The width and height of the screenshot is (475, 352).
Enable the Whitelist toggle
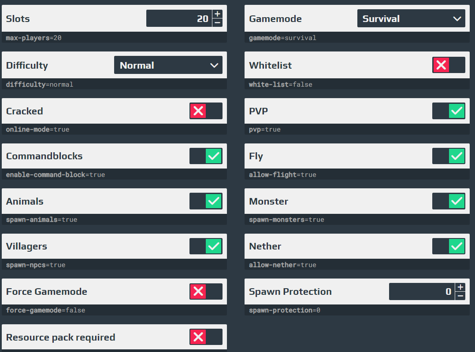[x=449, y=65]
